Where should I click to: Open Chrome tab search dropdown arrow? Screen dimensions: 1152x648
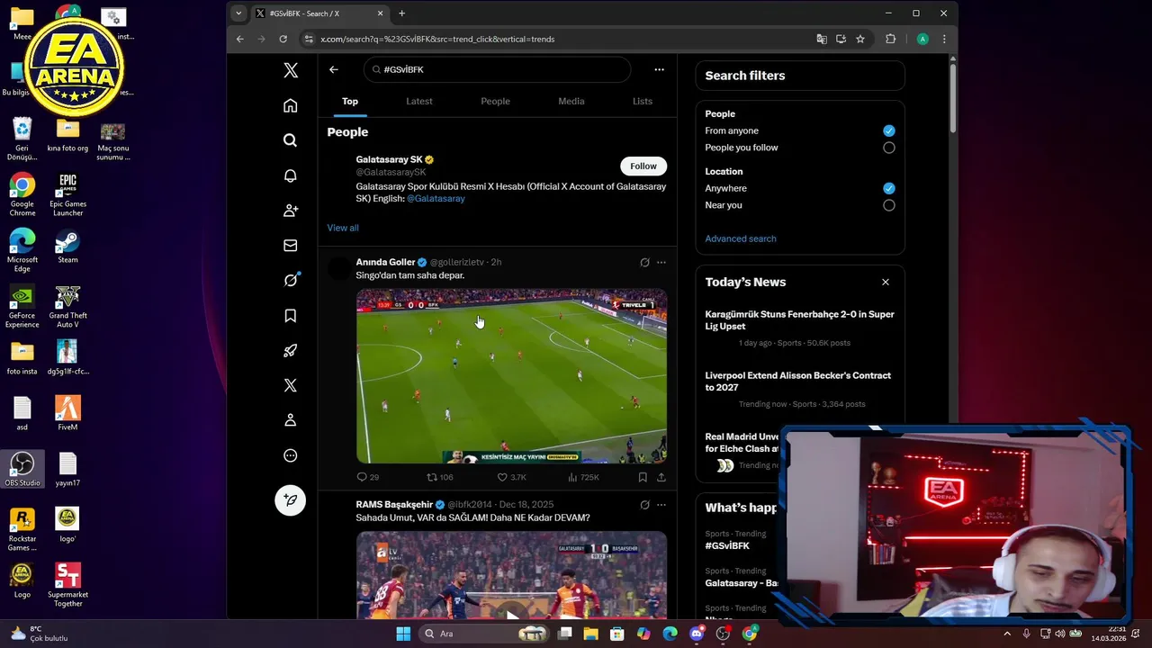point(238,13)
